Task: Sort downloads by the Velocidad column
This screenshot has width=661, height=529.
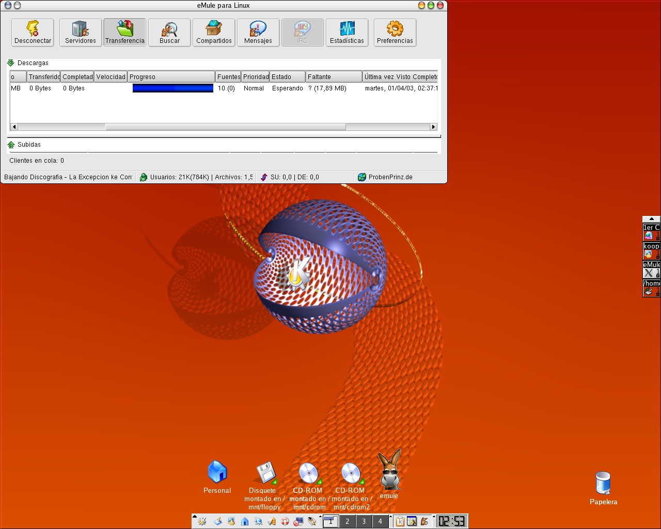Action: [111, 77]
